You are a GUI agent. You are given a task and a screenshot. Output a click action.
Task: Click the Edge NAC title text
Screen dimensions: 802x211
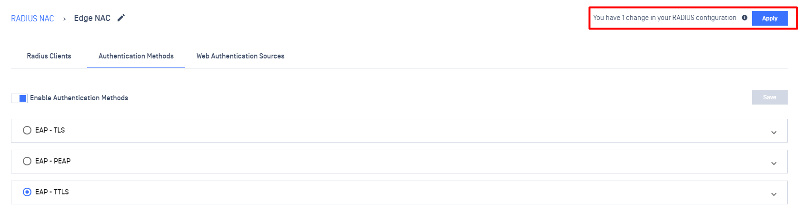92,18
